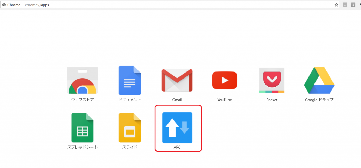Click the Pocket text label
361x168 pixels.
pyautogui.click(x=272, y=100)
